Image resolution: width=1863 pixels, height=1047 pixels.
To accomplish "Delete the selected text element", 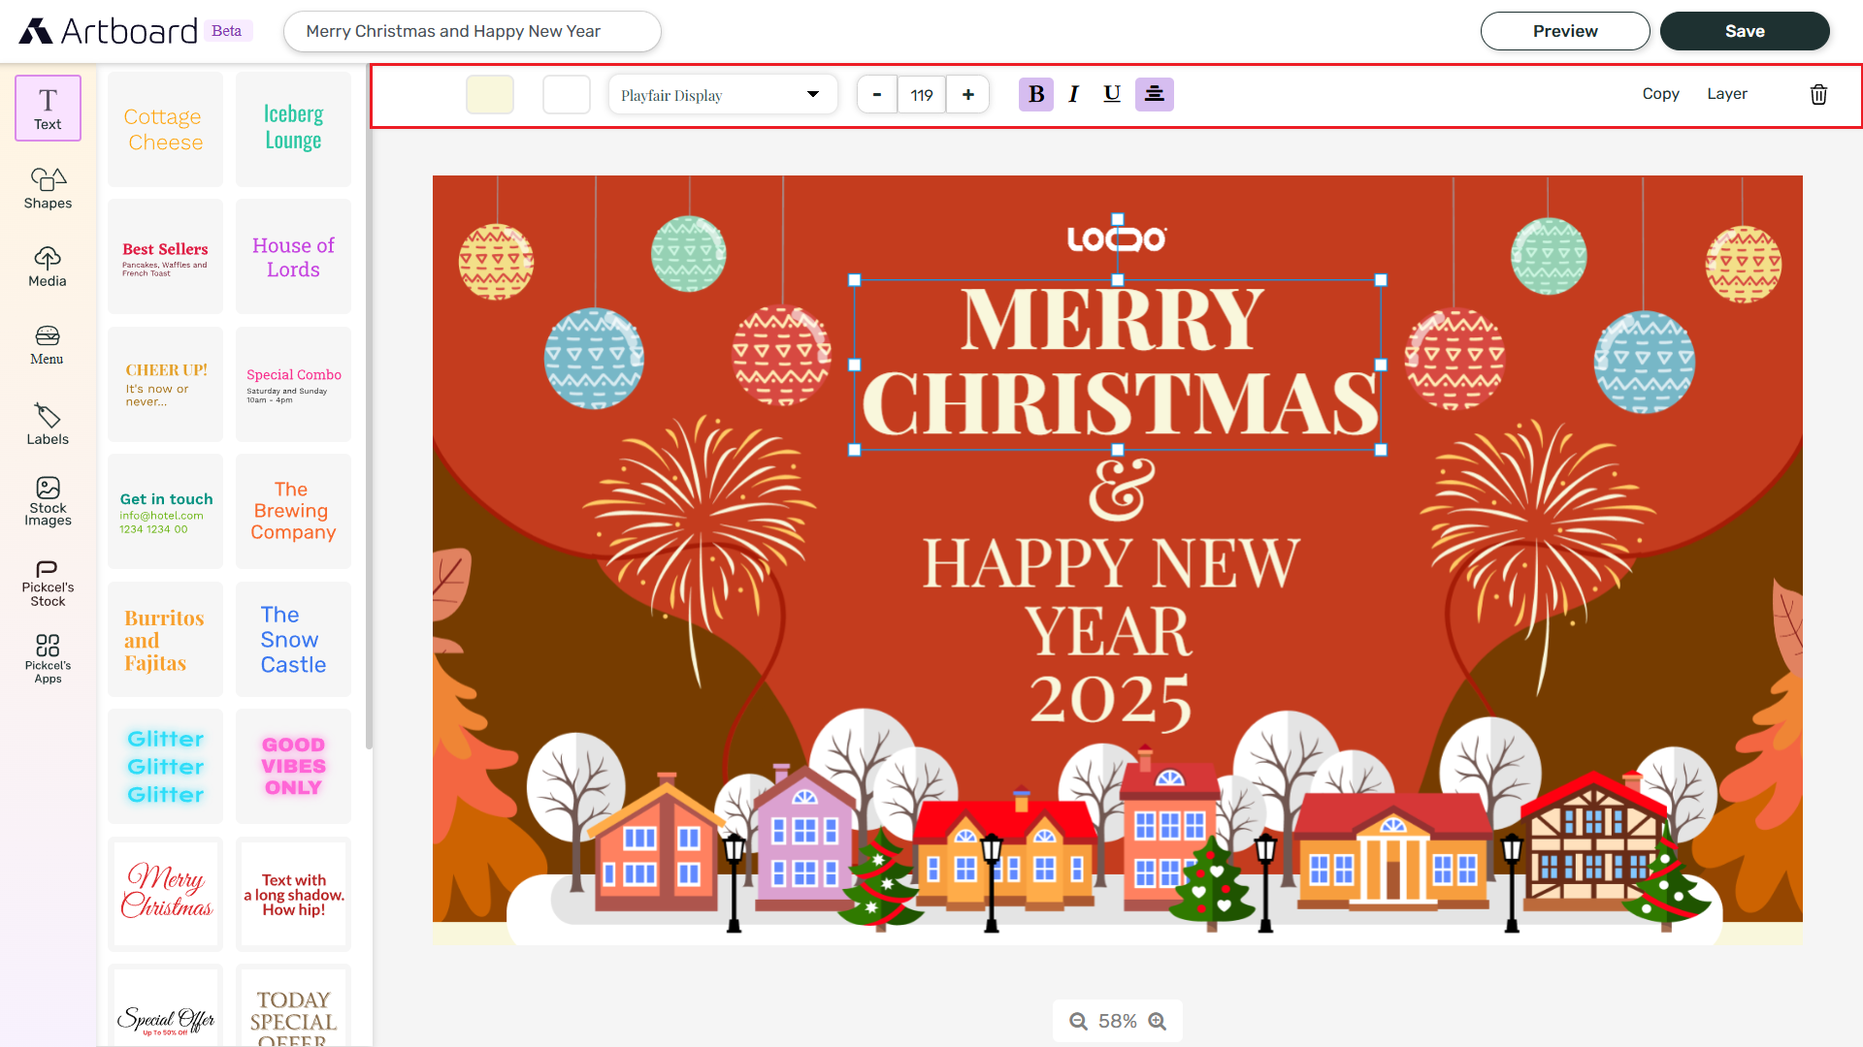I will [1818, 94].
